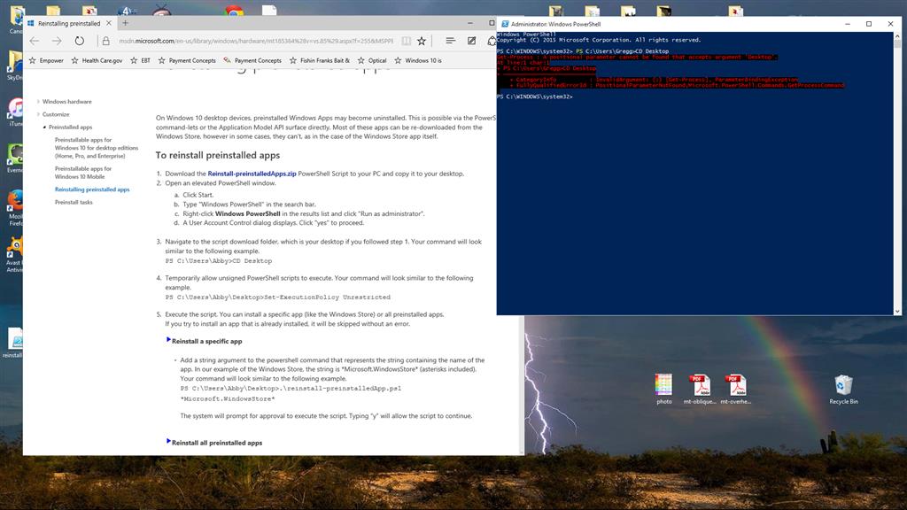This screenshot has height=510, width=907.
Task: Click the To reinstall preinstalled apps heading
Action: coord(218,155)
